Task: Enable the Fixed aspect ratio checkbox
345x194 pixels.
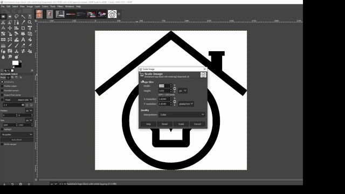Action: tap(2, 100)
